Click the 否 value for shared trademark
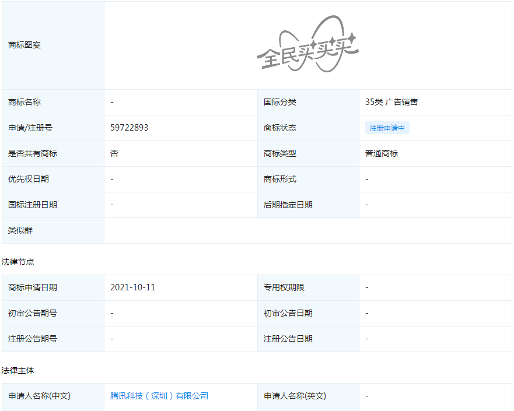The width and height of the screenshot is (514, 411). (x=114, y=153)
